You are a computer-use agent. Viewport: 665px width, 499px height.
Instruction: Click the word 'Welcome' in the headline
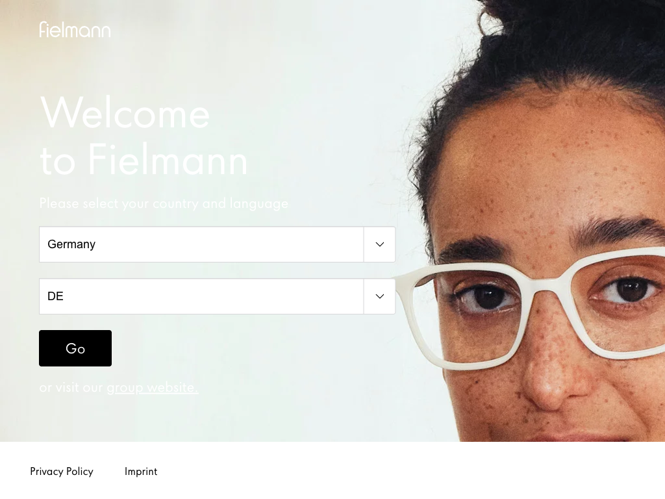point(125,113)
